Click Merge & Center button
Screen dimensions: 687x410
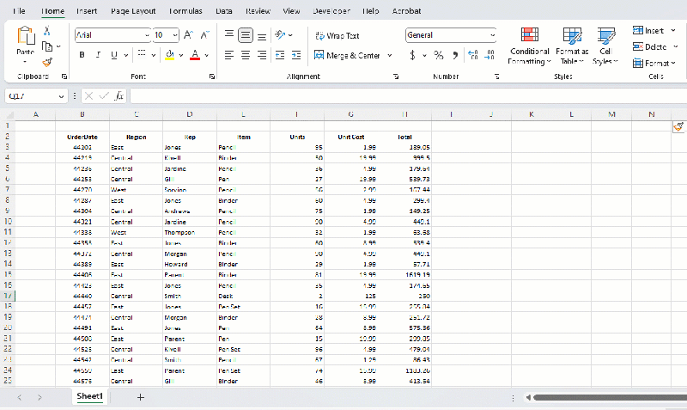pyautogui.click(x=348, y=55)
